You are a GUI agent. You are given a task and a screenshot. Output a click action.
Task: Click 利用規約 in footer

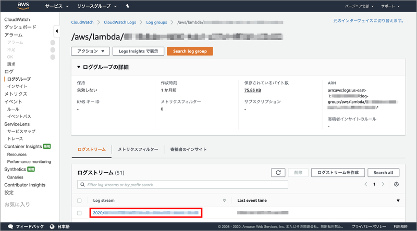(x=400, y=226)
